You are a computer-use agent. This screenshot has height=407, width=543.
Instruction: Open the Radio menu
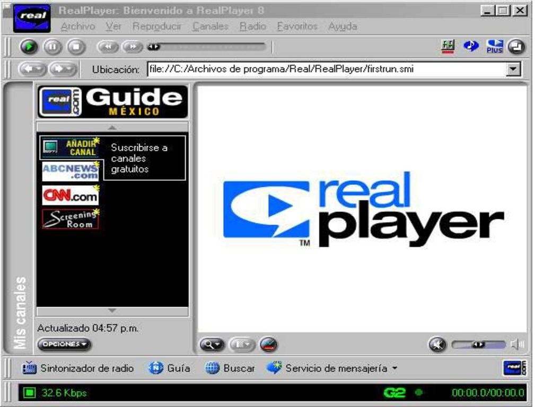(253, 26)
